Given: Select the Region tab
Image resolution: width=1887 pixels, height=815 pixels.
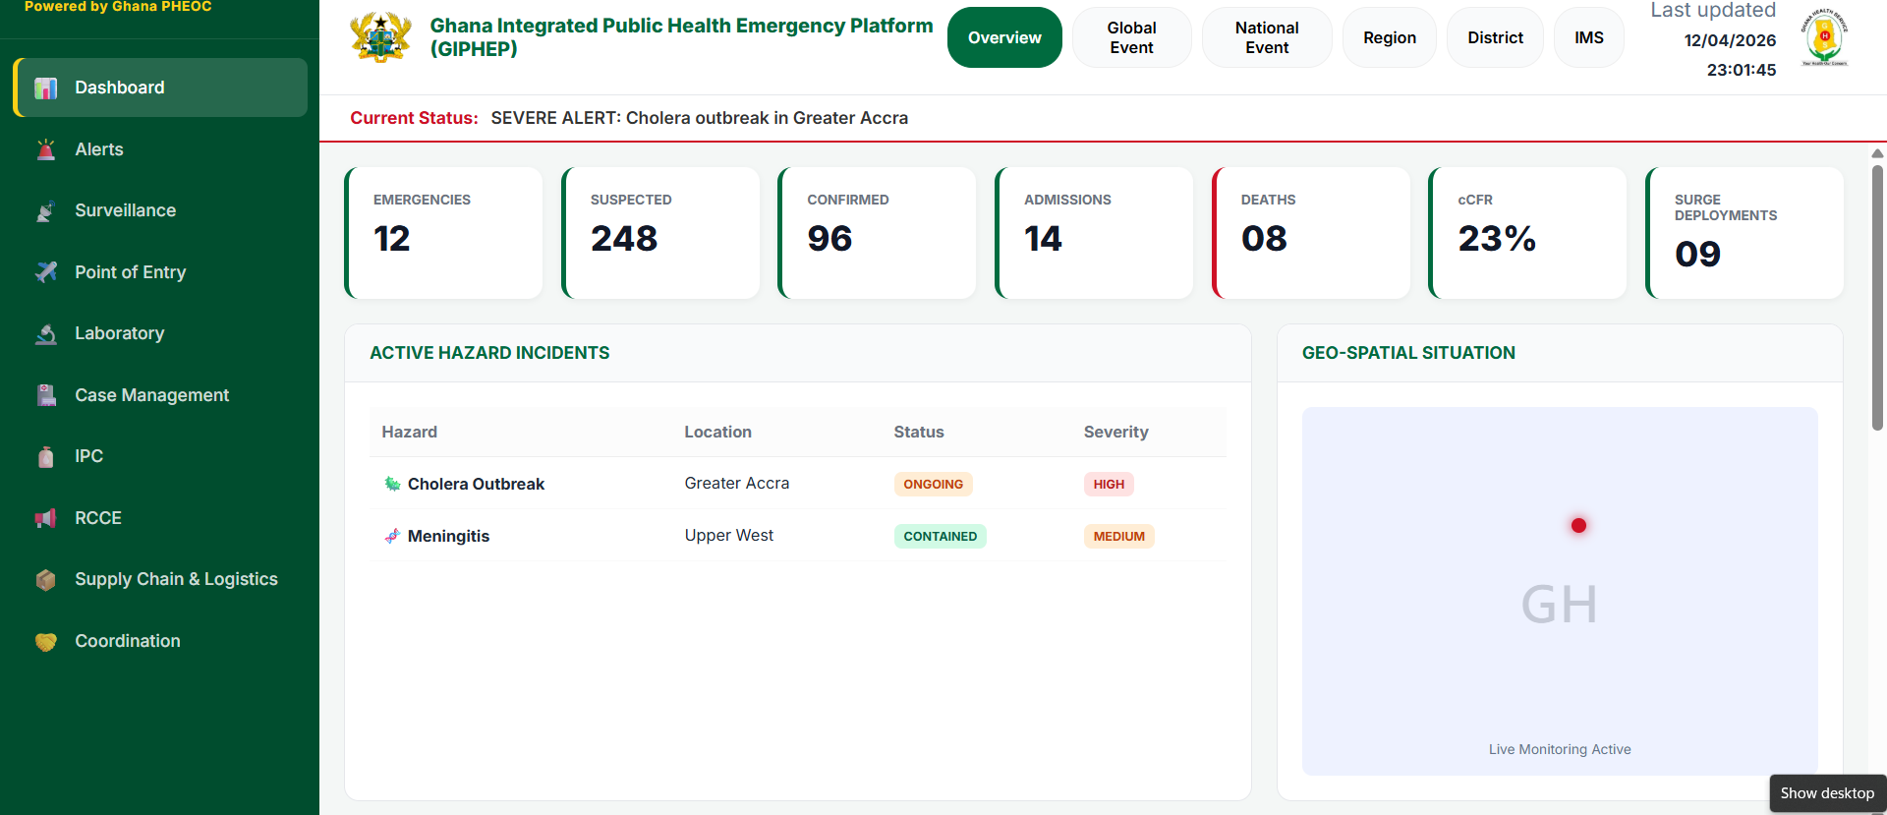Looking at the screenshot, I should (x=1390, y=37).
